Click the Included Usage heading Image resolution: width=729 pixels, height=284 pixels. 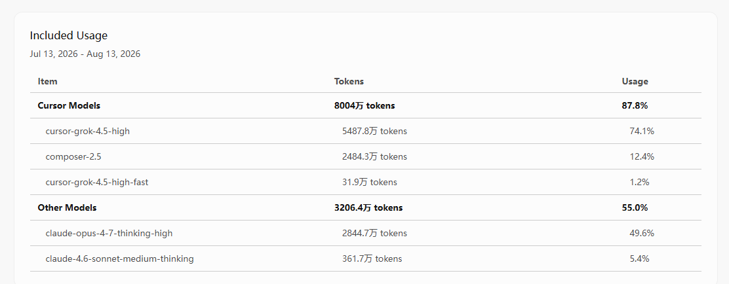(69, 36)
